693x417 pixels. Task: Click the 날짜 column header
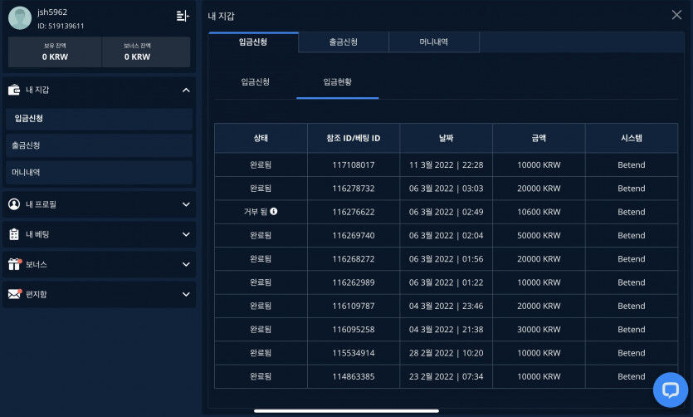click(x=447, y=138)
